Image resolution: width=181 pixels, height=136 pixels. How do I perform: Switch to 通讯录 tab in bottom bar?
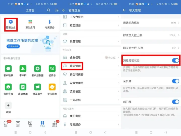[55, 123]
